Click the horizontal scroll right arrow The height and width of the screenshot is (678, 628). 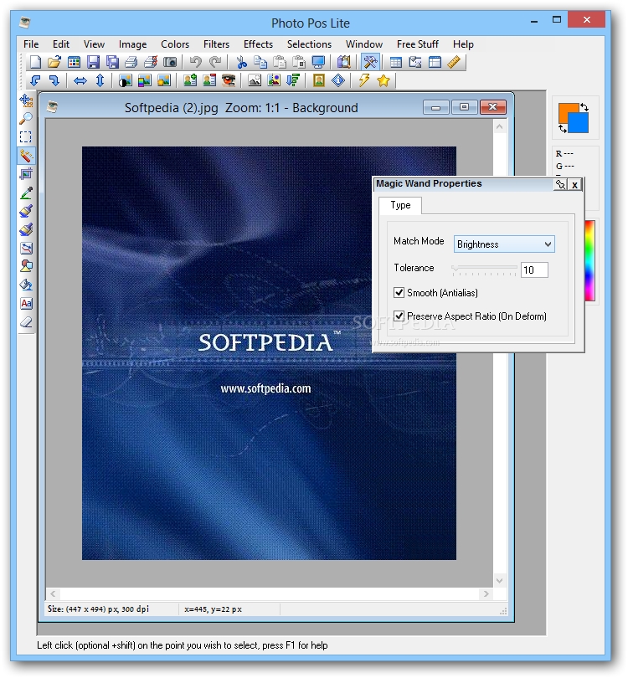coord(486,593)
